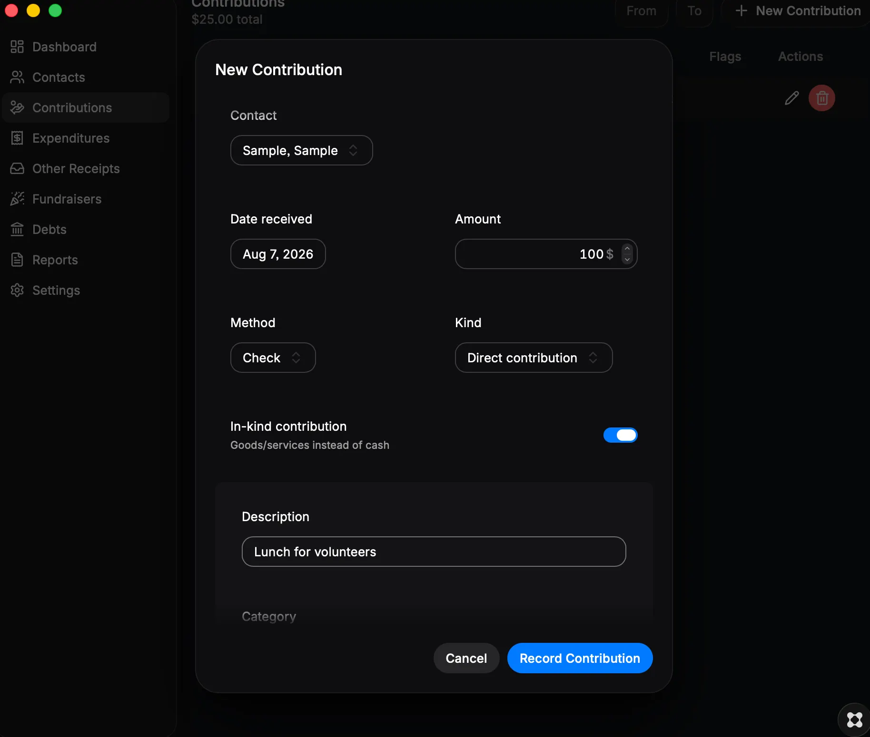This screenshot has width=870, height=737.
Task: Open the Kind dropdown showing Direct contribution
Action: pyautogui.click(x=534, y=358)
